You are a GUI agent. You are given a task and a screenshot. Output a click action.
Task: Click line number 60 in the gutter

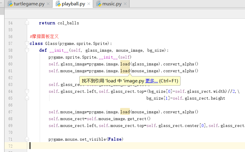[10, 64]
